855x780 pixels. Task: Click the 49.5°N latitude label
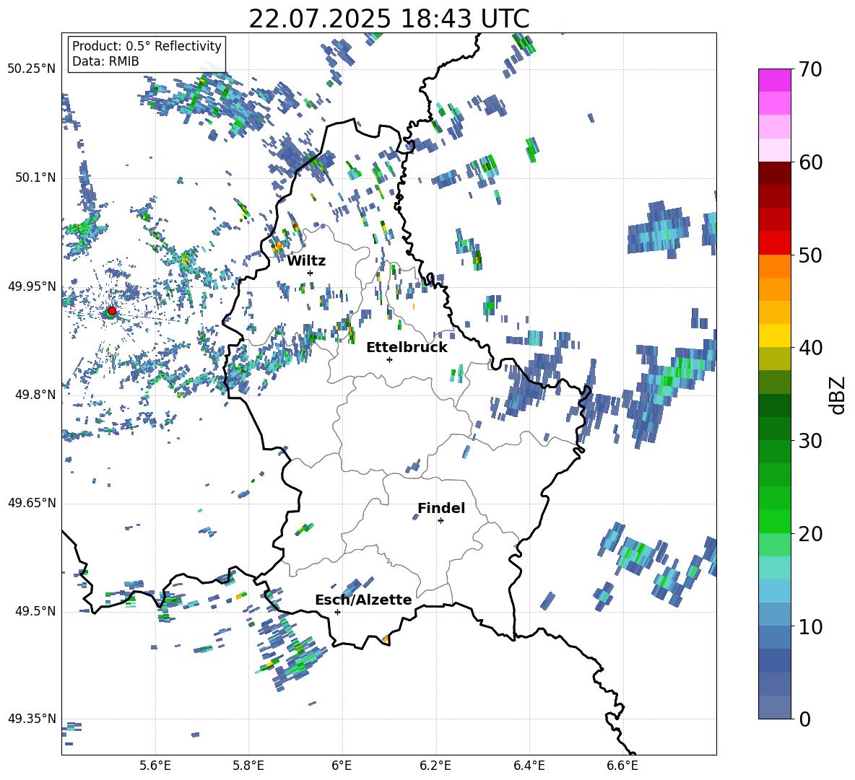(x=35, y=611)
